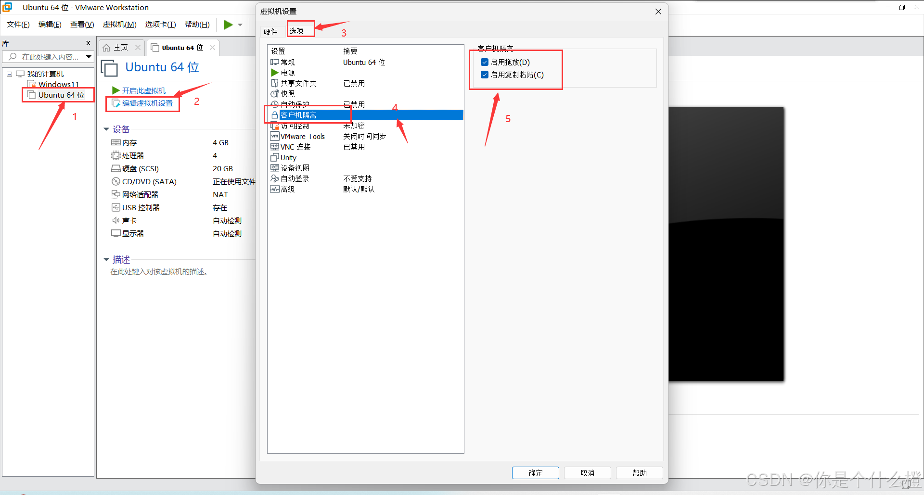This screenshot has width=924, height=495.
Task: Click the 确定 OK button
Action: click(536, 473)
